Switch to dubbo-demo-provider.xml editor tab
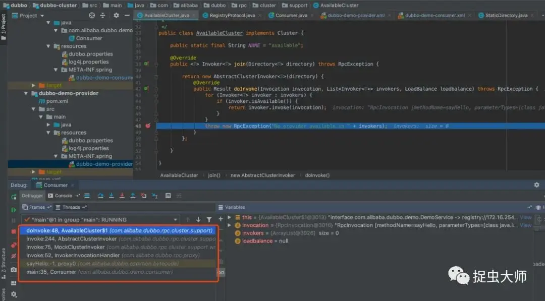This screenshot has width=545, height=301. pos(356,15)
